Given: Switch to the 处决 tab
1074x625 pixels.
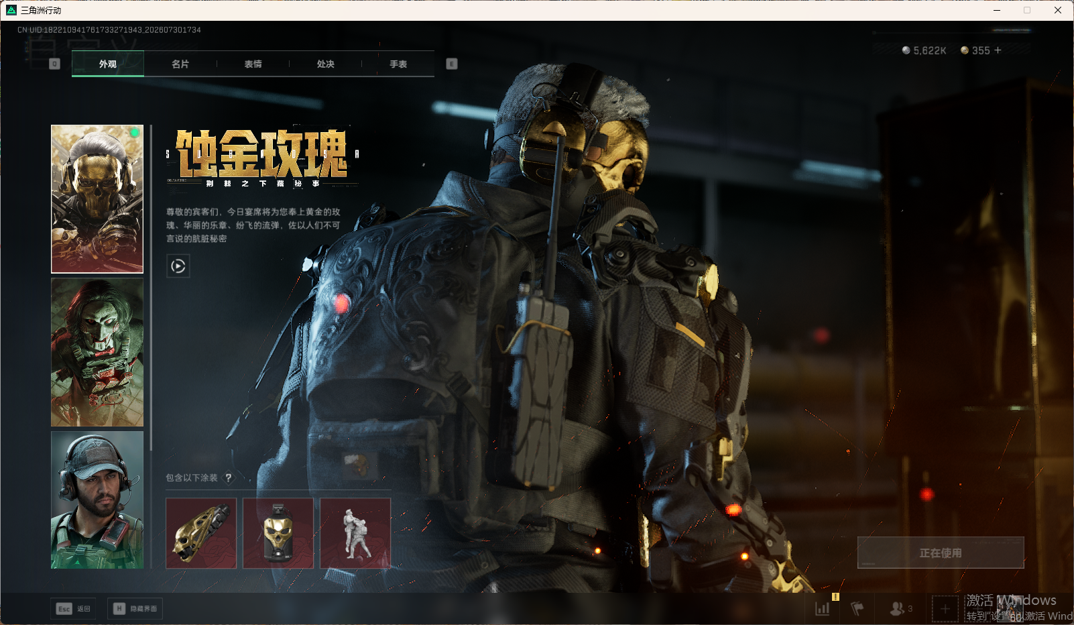Looking at the screenshot, I should click(x=326, y=64).
